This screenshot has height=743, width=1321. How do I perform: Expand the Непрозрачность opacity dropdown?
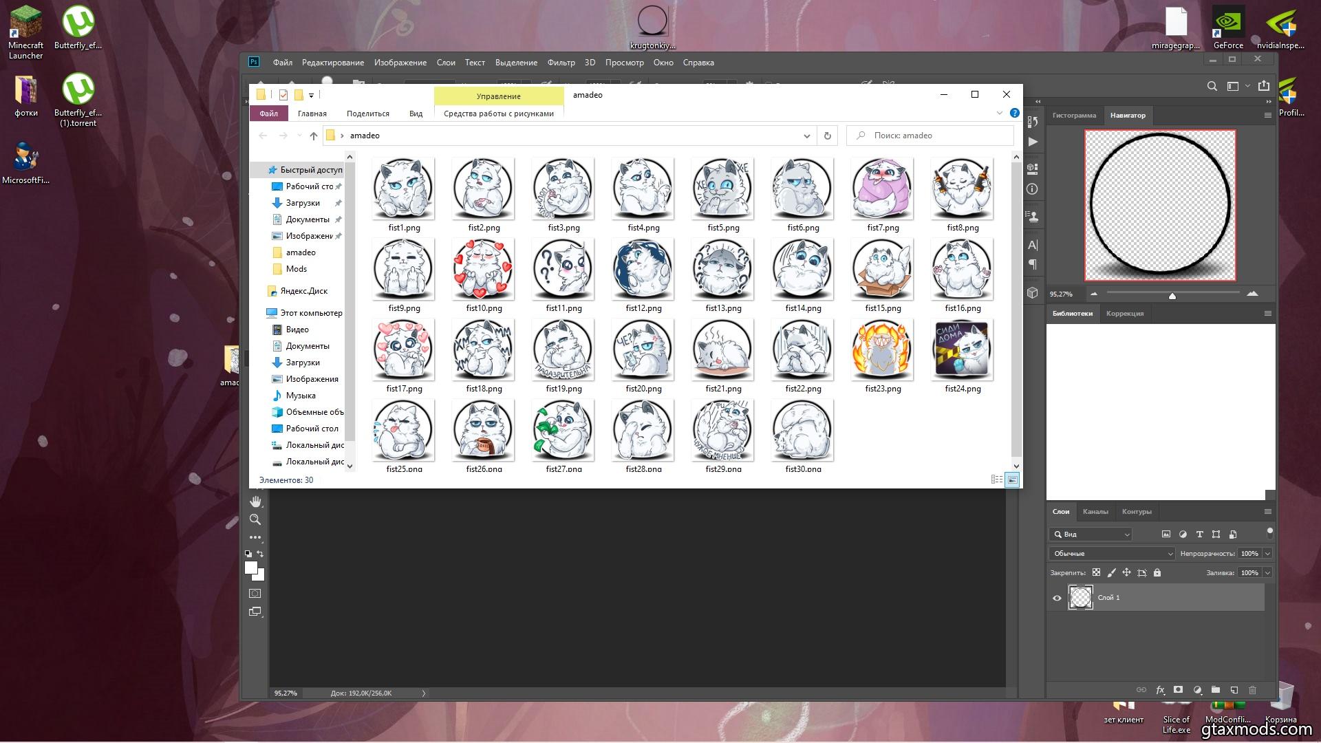1267,553
